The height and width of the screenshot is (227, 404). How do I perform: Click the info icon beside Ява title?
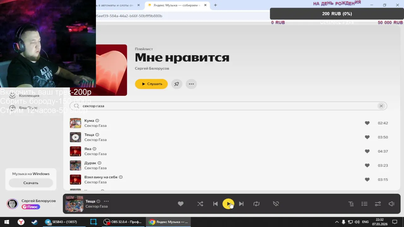94,149
